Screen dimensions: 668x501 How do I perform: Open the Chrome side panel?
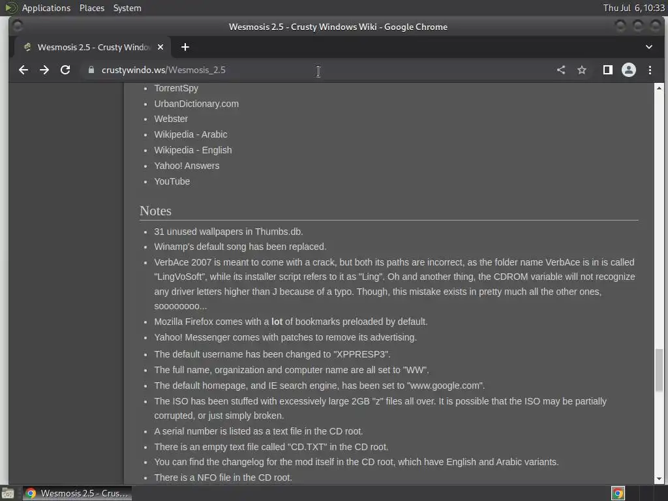point(608,70)
